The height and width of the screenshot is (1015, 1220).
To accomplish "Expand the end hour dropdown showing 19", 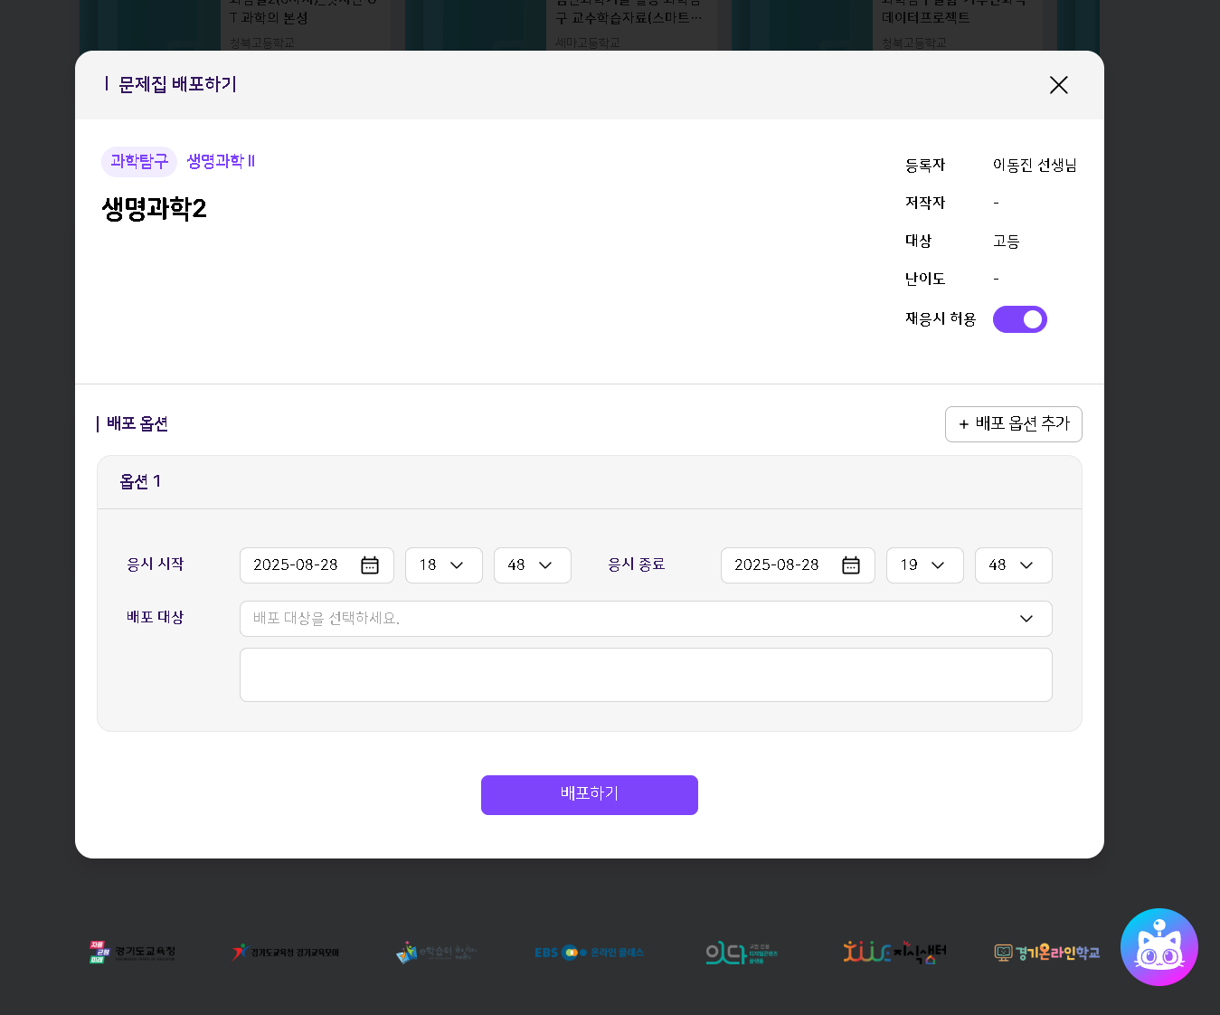I will pyautogui.click(x=924, y=565).
